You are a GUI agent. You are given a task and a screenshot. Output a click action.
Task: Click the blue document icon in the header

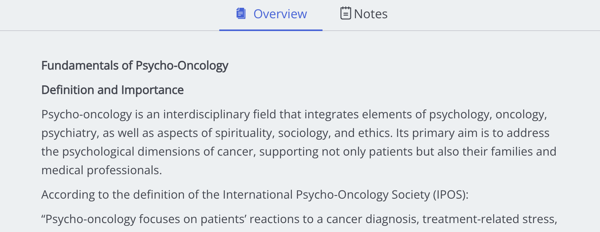click(241, 13)
